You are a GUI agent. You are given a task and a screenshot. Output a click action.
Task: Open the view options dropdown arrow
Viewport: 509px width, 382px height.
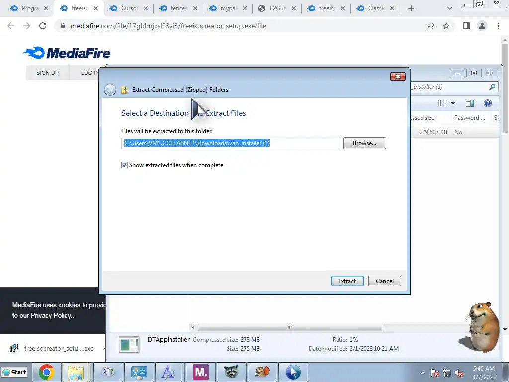pyautogui.click(x=453, y=103)
